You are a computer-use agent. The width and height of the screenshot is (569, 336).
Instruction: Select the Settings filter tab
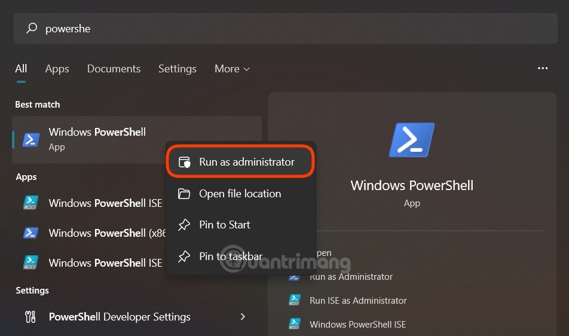(177, 69)
